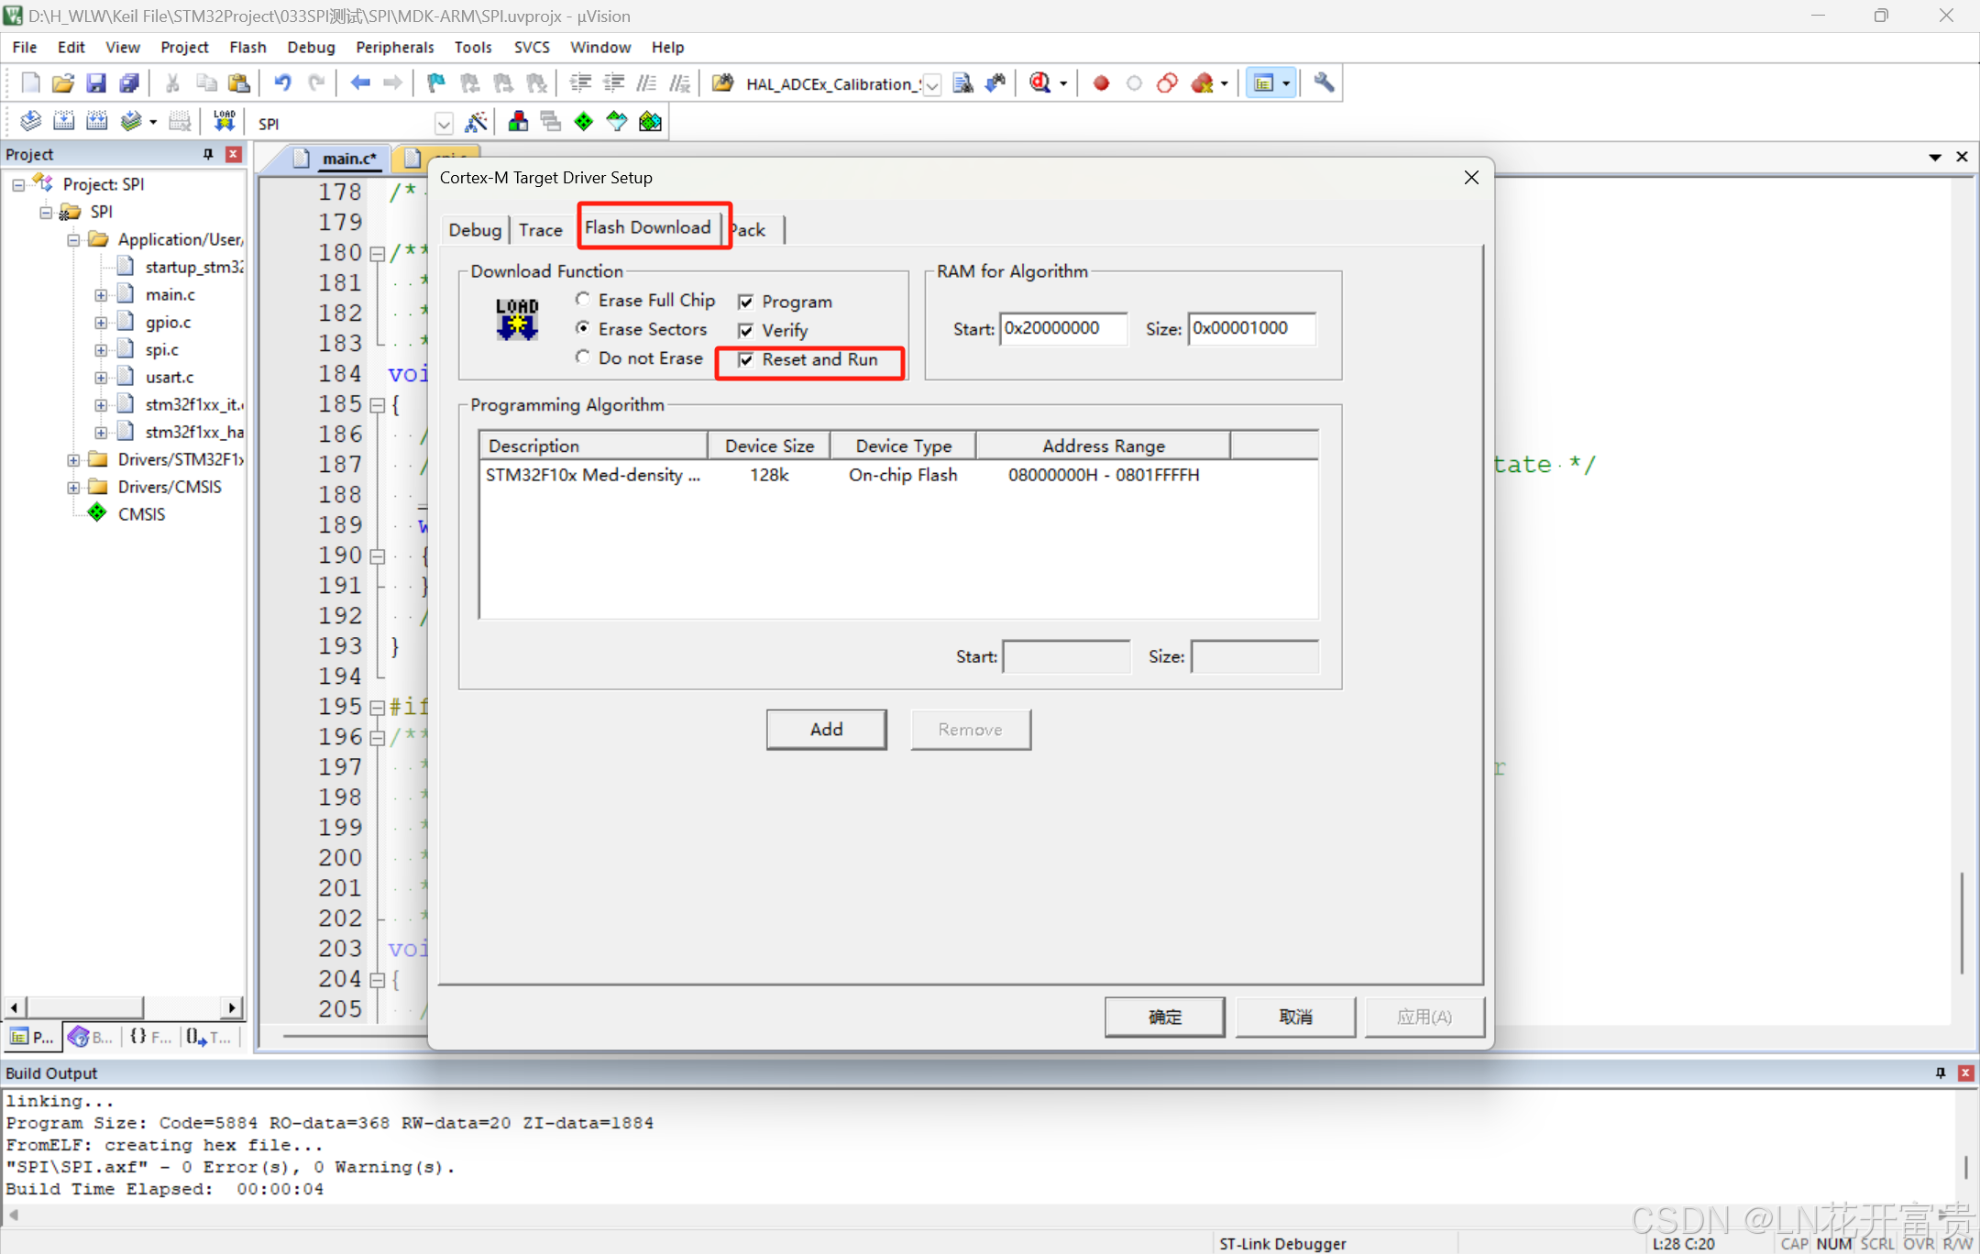Click the Undo arrow icon
1980x1254 pixels.
pos(282,83)
